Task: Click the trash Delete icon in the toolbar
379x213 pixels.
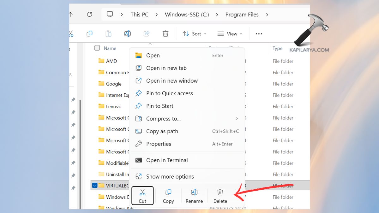Action: (x=165, y=33)
